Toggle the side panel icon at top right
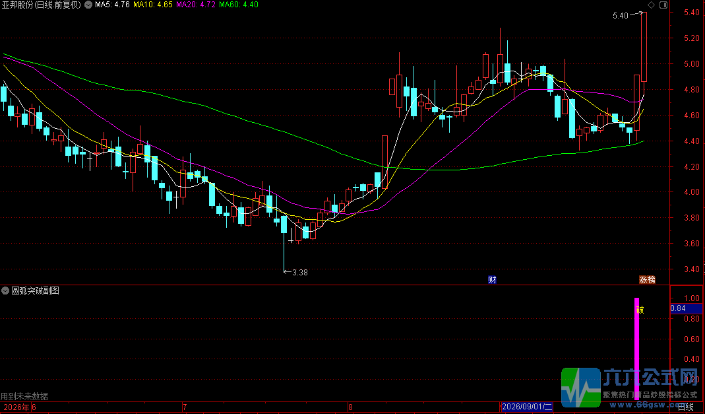Screen dimensions: 705x414 (x=663, y=5)
